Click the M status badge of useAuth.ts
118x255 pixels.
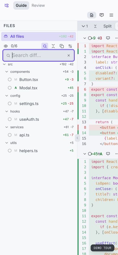coord(16,119)
